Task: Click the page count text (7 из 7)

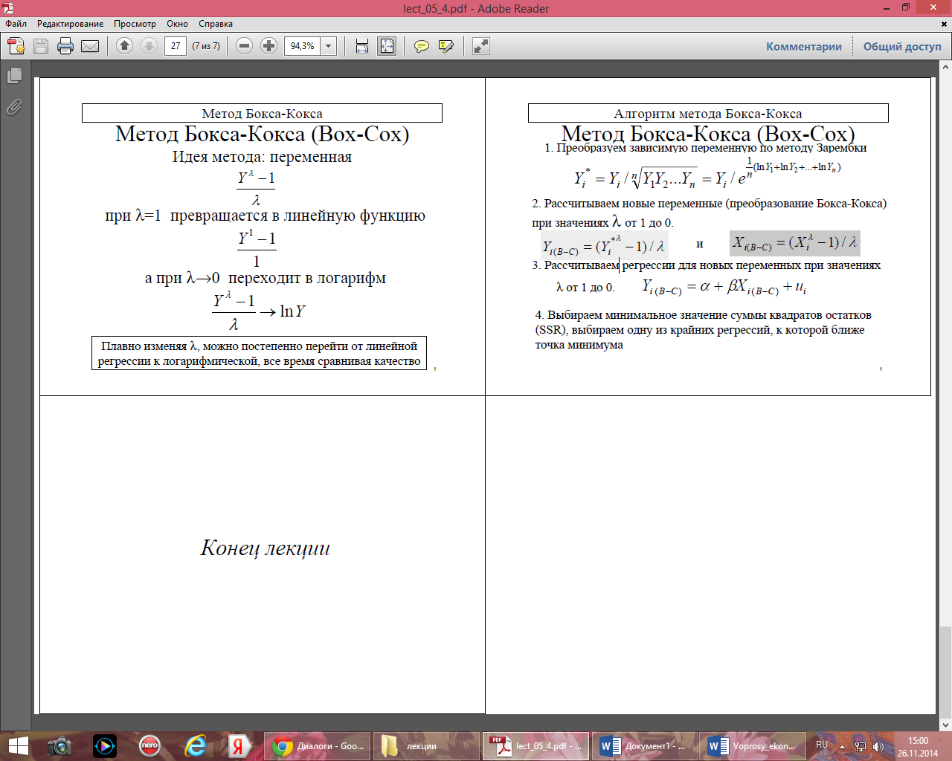Action: [206, 46]
